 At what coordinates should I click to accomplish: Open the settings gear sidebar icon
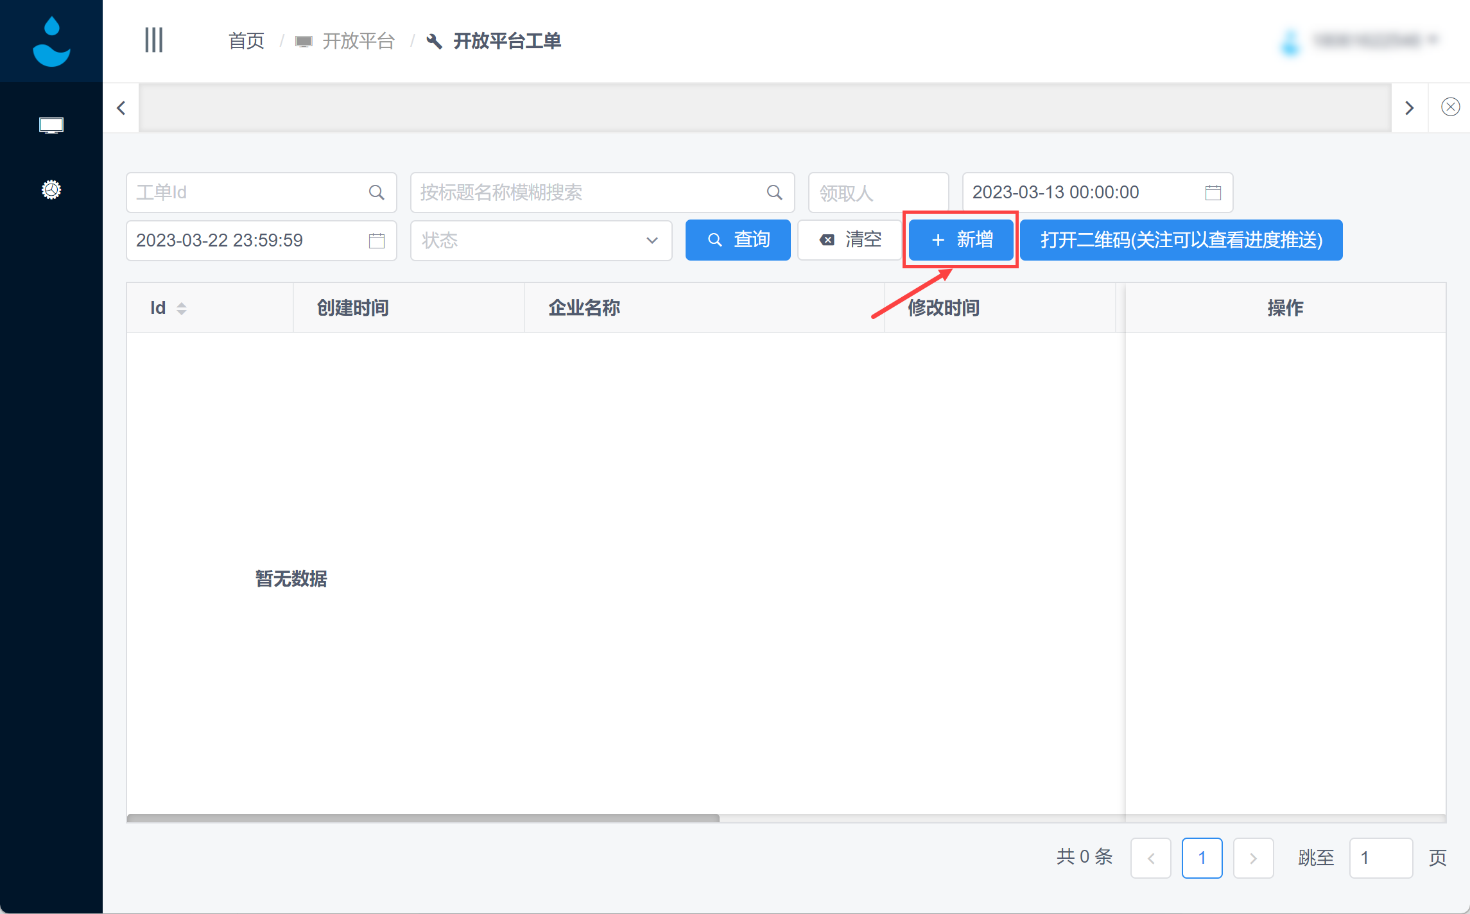(51, 190)
